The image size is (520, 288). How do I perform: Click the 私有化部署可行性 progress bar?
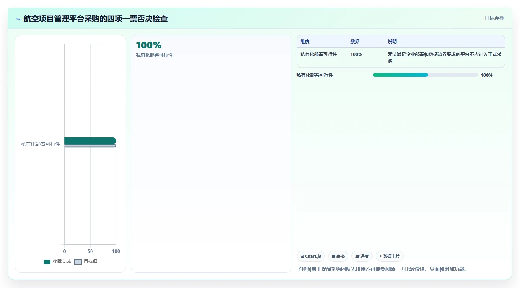pos(425,75)
